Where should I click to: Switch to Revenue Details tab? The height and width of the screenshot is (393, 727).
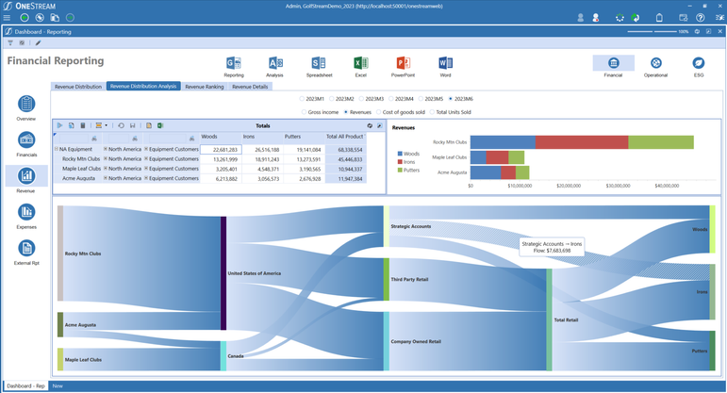250,87
